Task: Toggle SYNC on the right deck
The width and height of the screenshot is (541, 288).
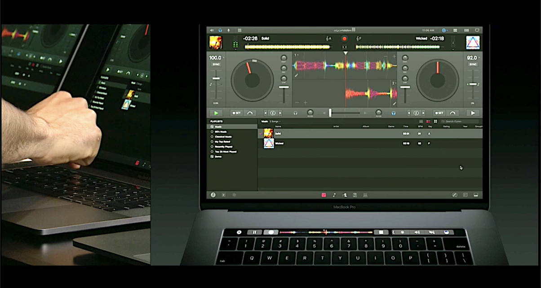Action: tap(473, 65)
